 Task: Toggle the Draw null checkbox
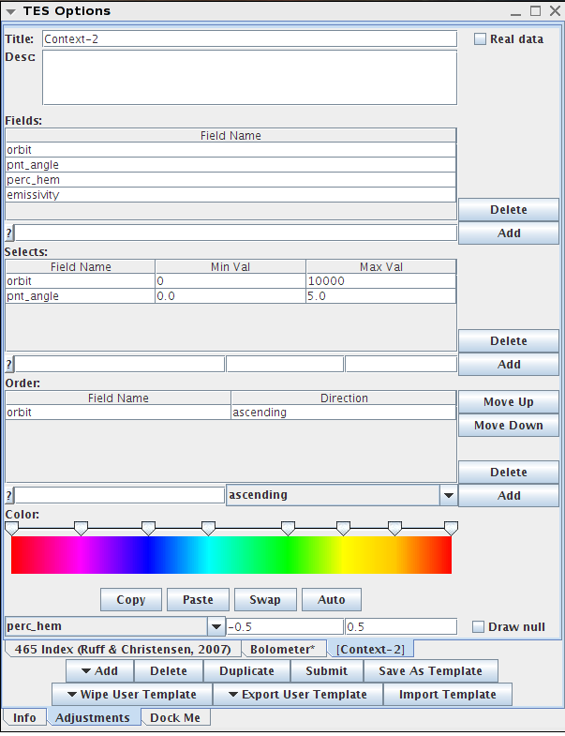479,627
